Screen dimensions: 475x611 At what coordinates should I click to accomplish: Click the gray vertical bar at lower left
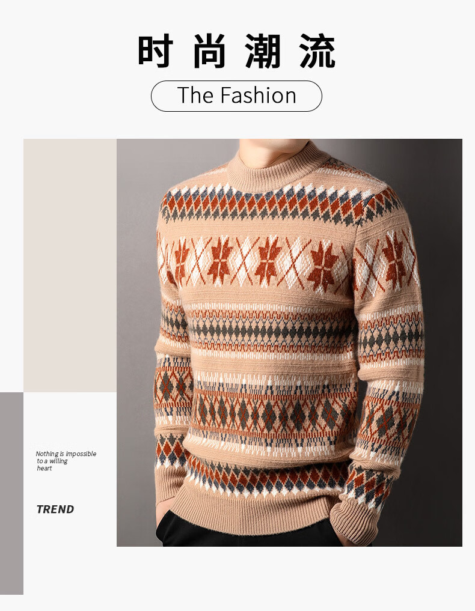point(11,493)
